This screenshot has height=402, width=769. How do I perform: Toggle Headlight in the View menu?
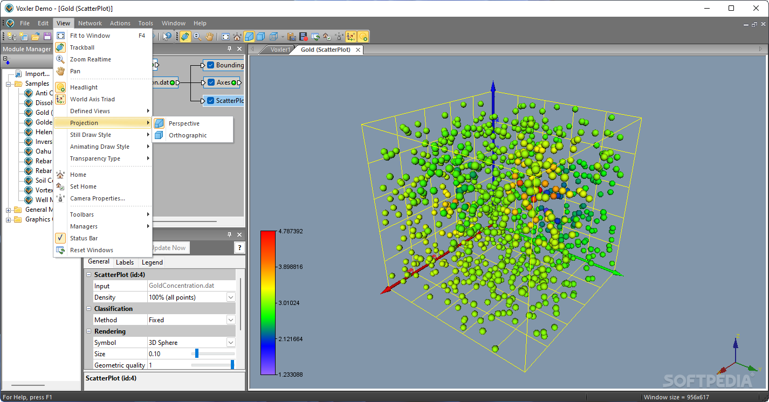pyautogui.click(x=102, y=87)
